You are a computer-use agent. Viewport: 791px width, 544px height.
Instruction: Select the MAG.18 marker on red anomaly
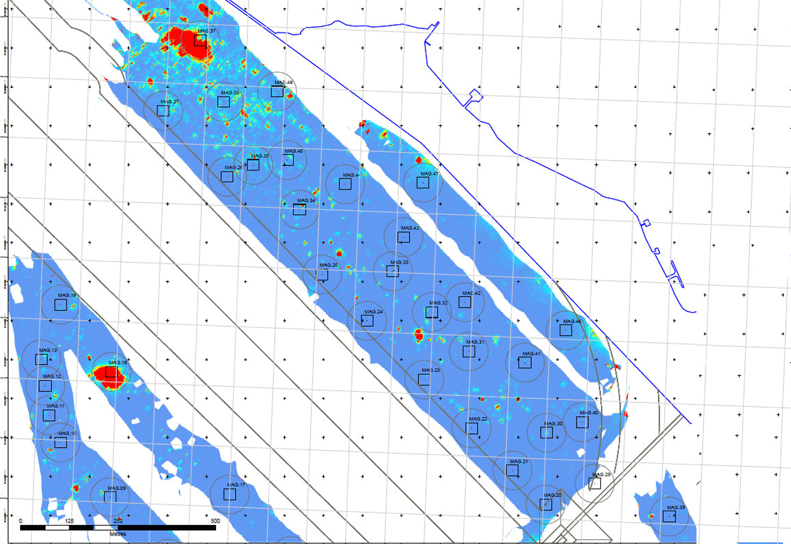click(111, 371)
